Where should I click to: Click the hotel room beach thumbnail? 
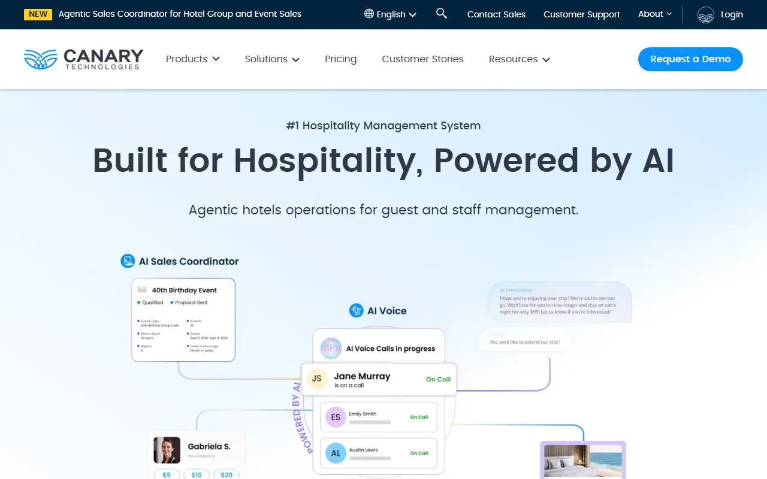[582, 461]
